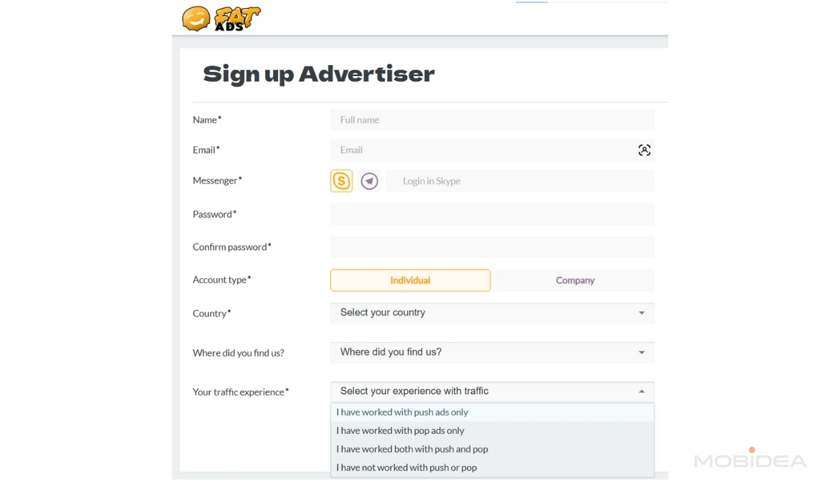This screenshot has height=480, width=824.
Task: Choose Individual account type
Action: tap(410, 280)
